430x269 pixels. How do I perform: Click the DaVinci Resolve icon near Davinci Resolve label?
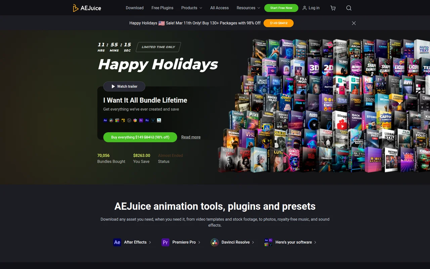pyautogui.click(x=214, y=242)
